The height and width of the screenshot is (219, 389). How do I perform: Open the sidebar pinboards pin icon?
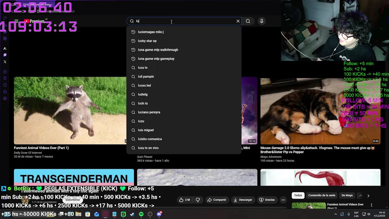[x=5, y=78]
